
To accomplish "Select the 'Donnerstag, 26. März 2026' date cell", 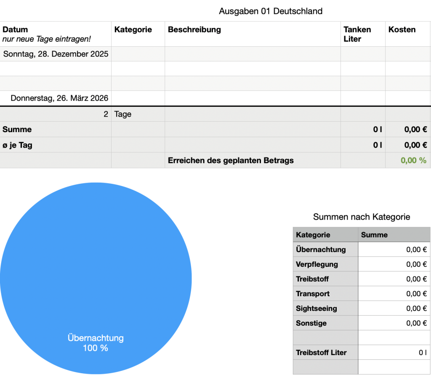I will [x=56, y=98].
